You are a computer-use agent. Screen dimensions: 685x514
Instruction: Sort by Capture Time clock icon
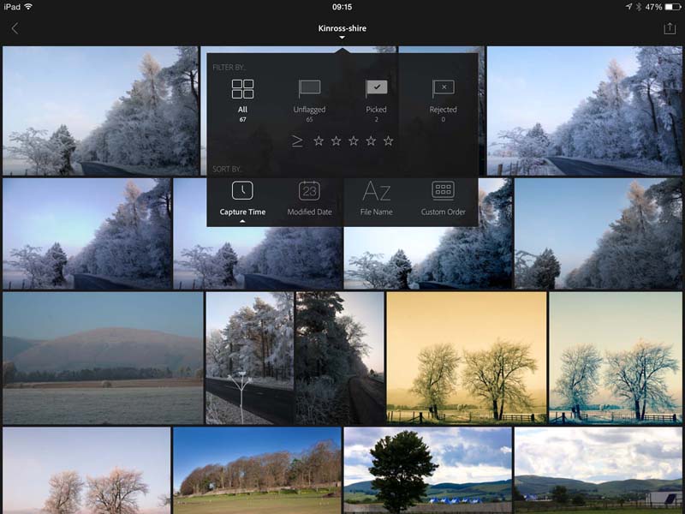242,190
